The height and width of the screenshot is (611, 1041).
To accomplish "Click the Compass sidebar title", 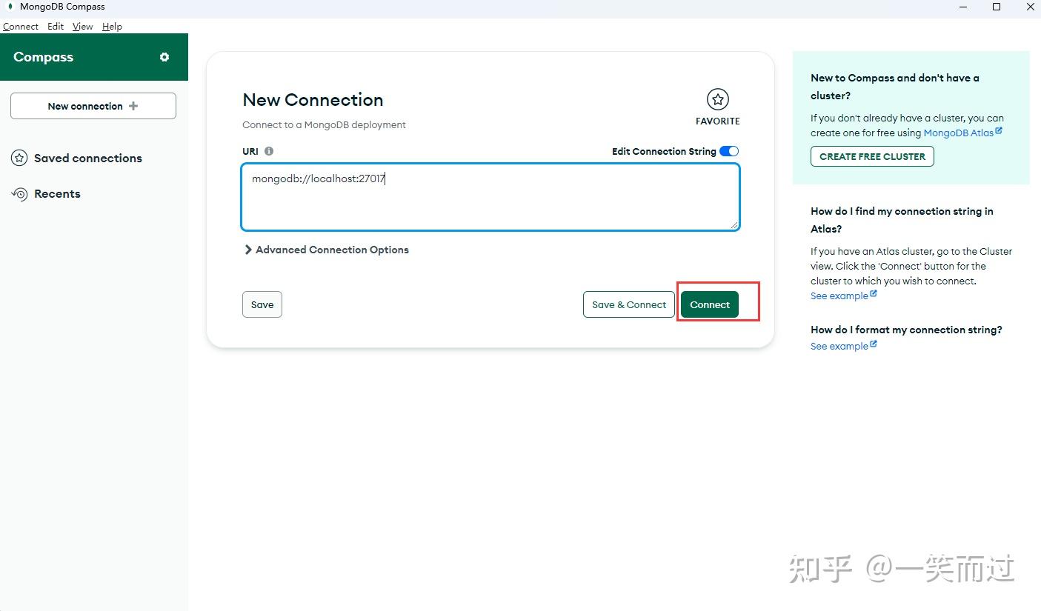I will 43,57.
